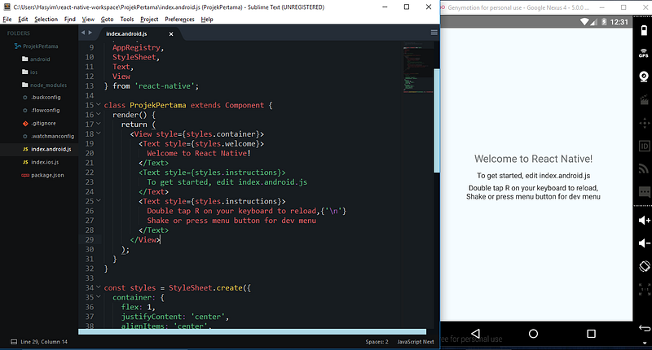Click the code minimap

point(418,67)
